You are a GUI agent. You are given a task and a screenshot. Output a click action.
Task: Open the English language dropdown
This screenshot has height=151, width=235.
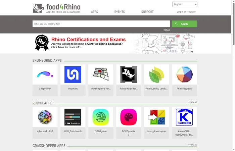pyautogui.click(x=185, y=4)
